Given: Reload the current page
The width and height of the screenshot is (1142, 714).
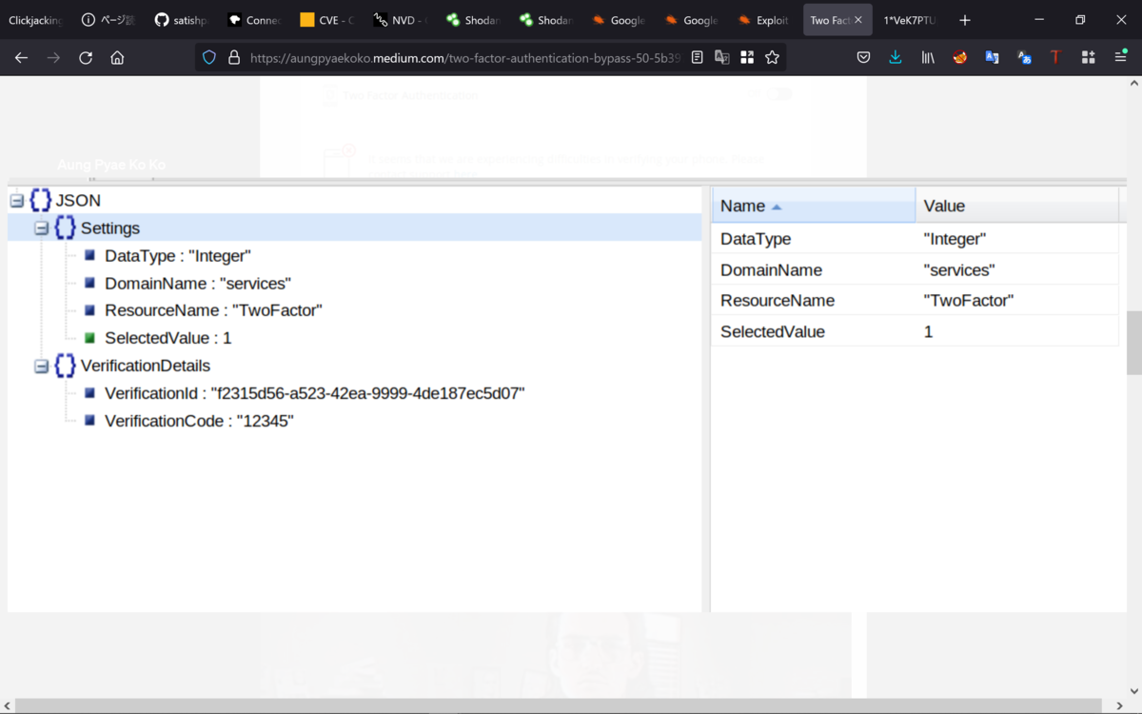Looking at the screenshot, I should click(86, 58).
